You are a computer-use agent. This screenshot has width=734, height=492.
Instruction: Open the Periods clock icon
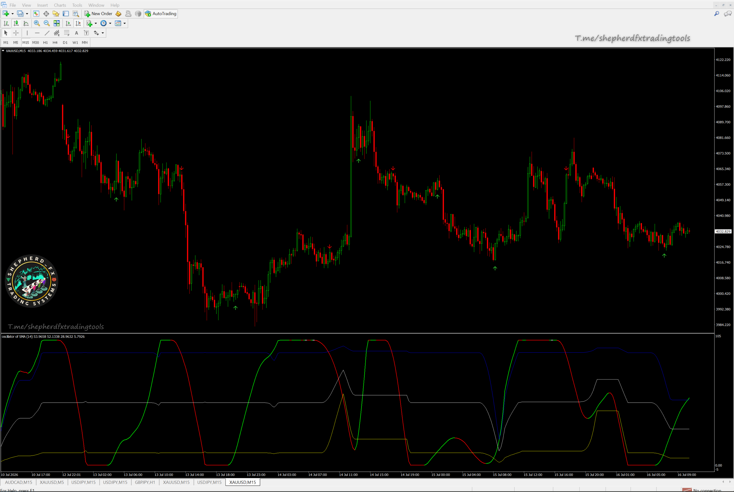pos(104,23)
